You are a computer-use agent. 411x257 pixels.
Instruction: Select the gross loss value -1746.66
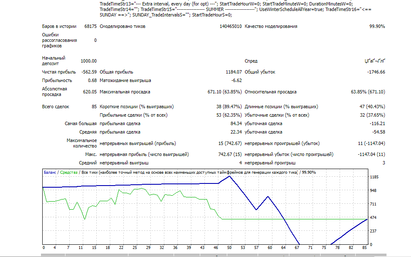pos(376,72)
